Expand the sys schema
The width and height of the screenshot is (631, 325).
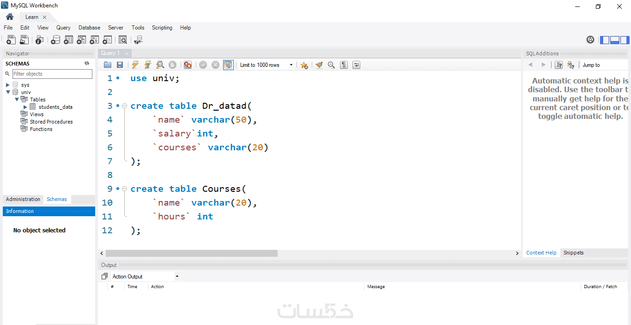(x=8, y=85)
